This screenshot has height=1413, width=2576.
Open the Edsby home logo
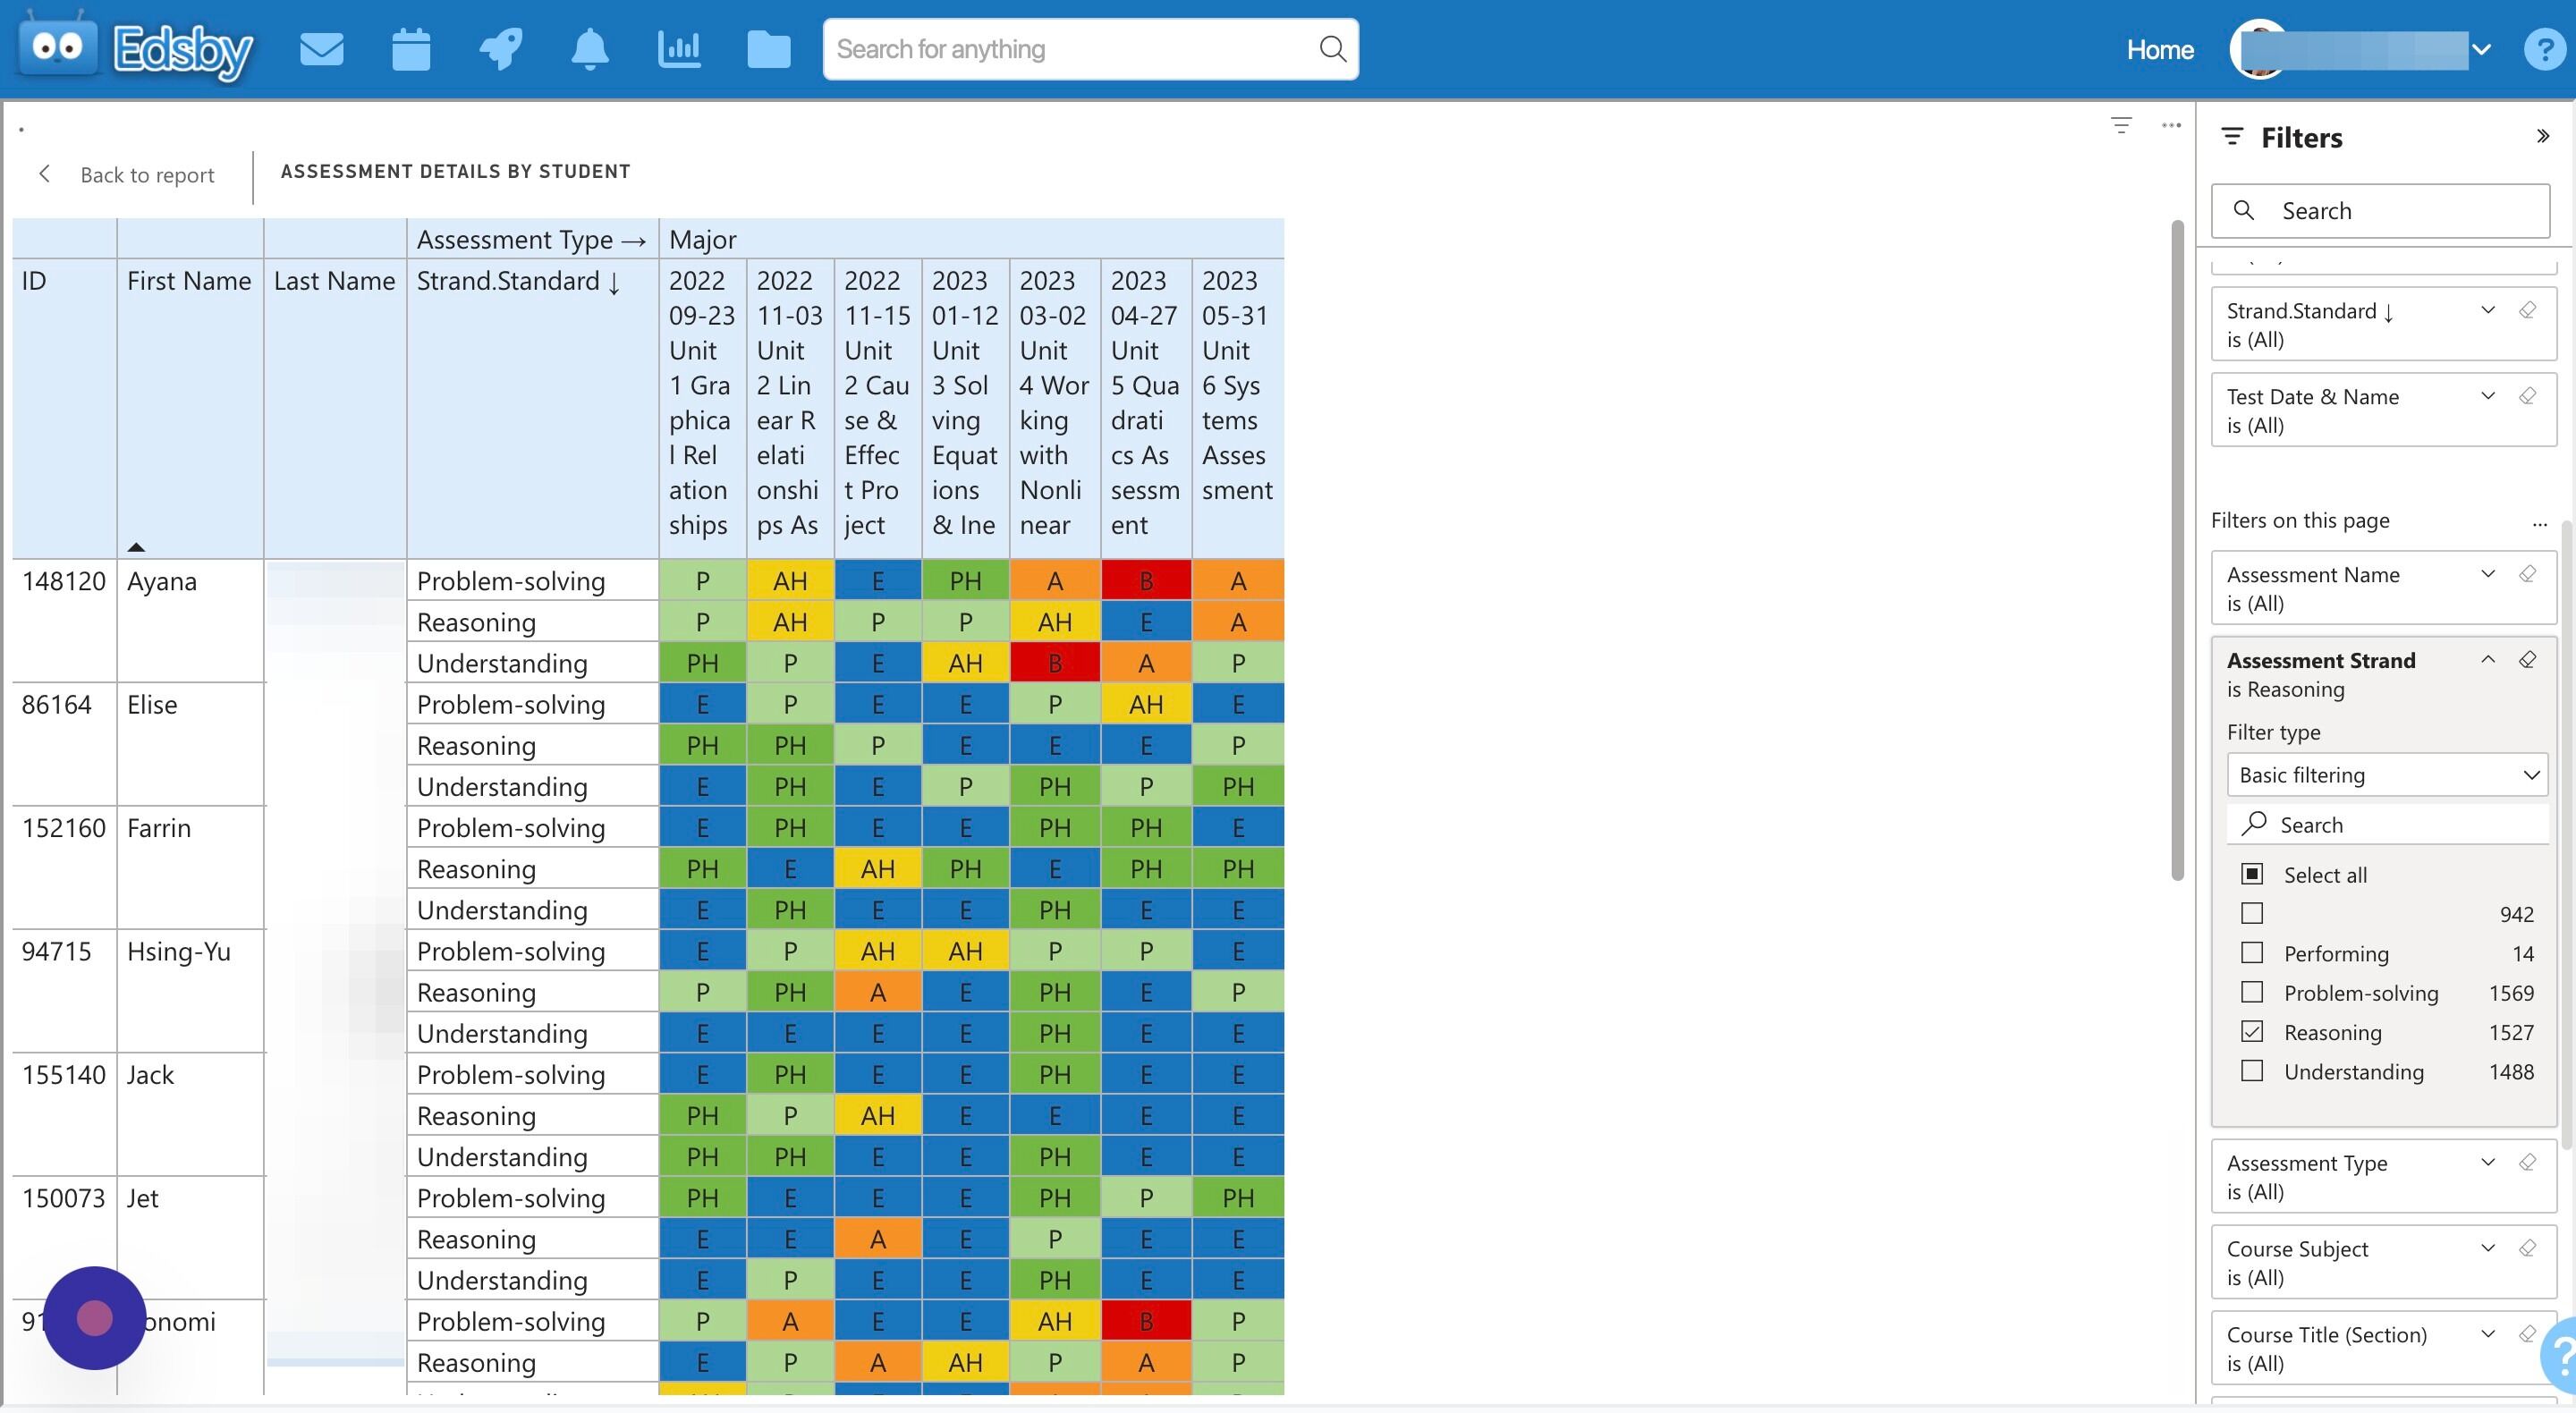tap(136, 47)
